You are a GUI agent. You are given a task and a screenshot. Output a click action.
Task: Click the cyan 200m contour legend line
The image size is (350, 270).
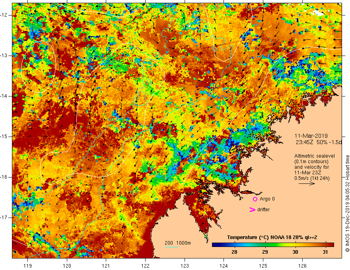click(x=171, y=247)
